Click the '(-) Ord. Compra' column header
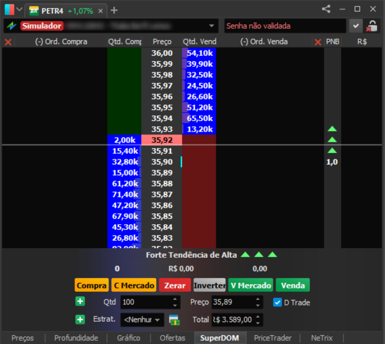This screenshot has width=385, height=344. [61, 42]
